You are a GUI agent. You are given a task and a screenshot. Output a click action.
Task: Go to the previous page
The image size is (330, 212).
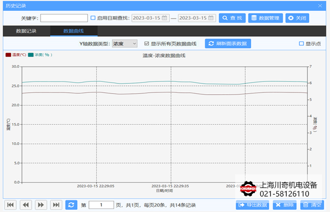tap(26, 204)
